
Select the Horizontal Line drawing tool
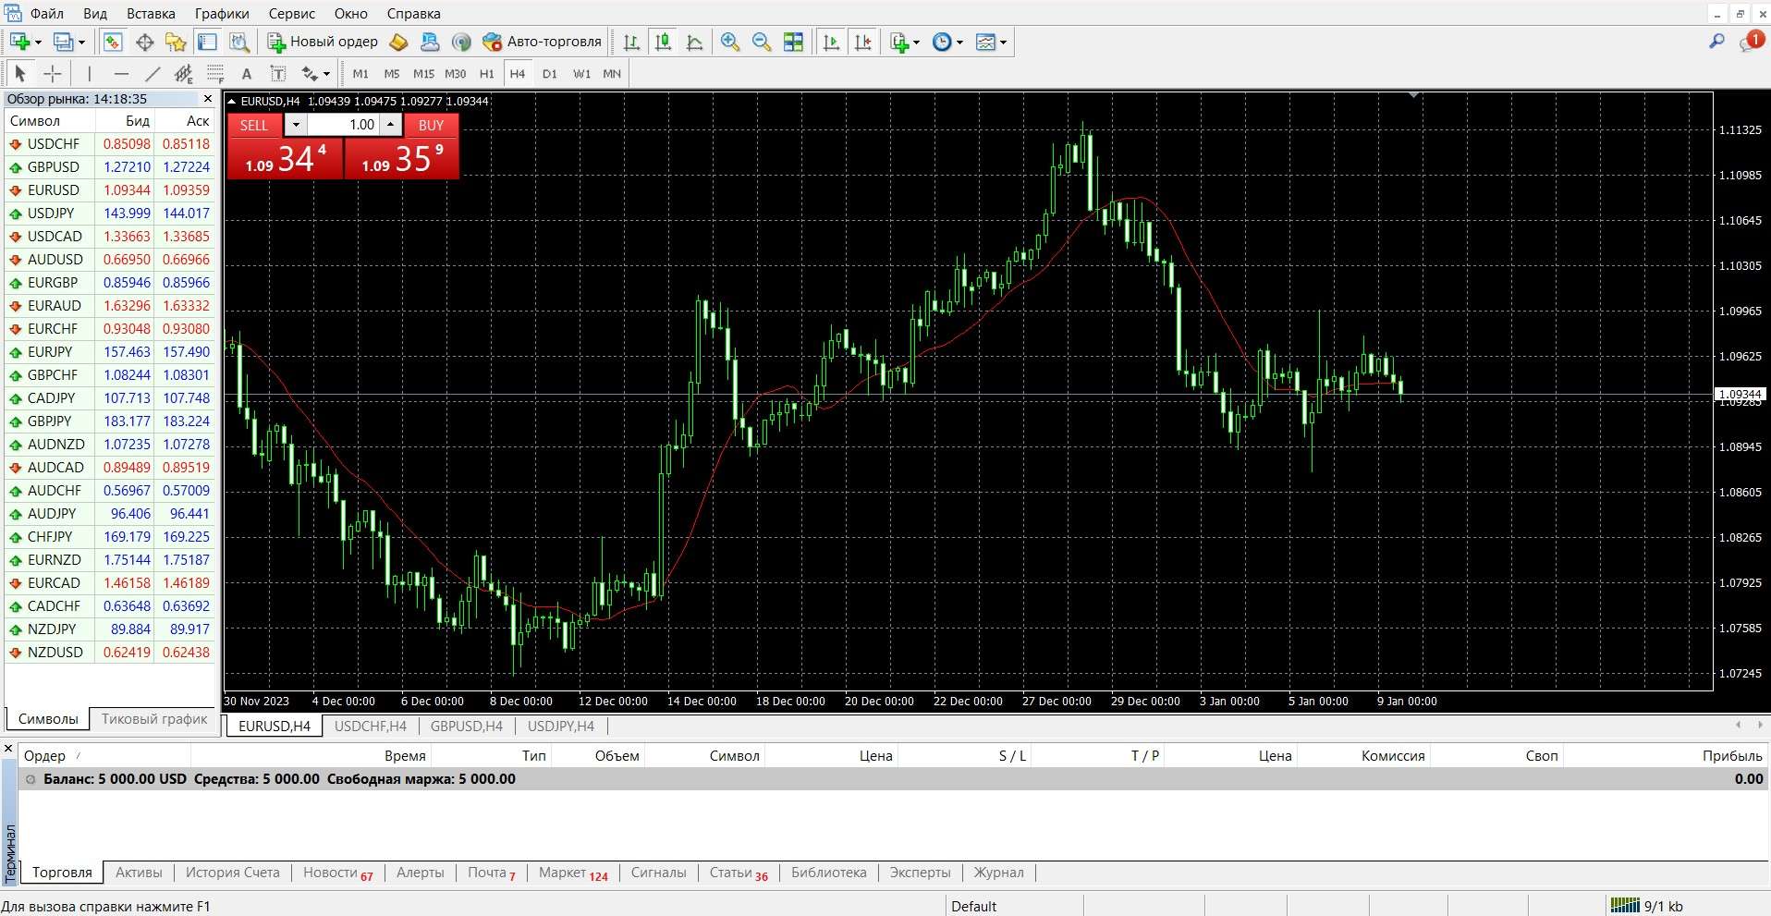pos(121,74)
